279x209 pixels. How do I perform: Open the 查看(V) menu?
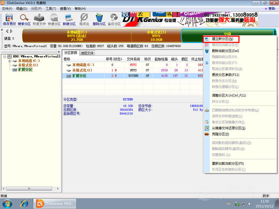click(65, 9)
